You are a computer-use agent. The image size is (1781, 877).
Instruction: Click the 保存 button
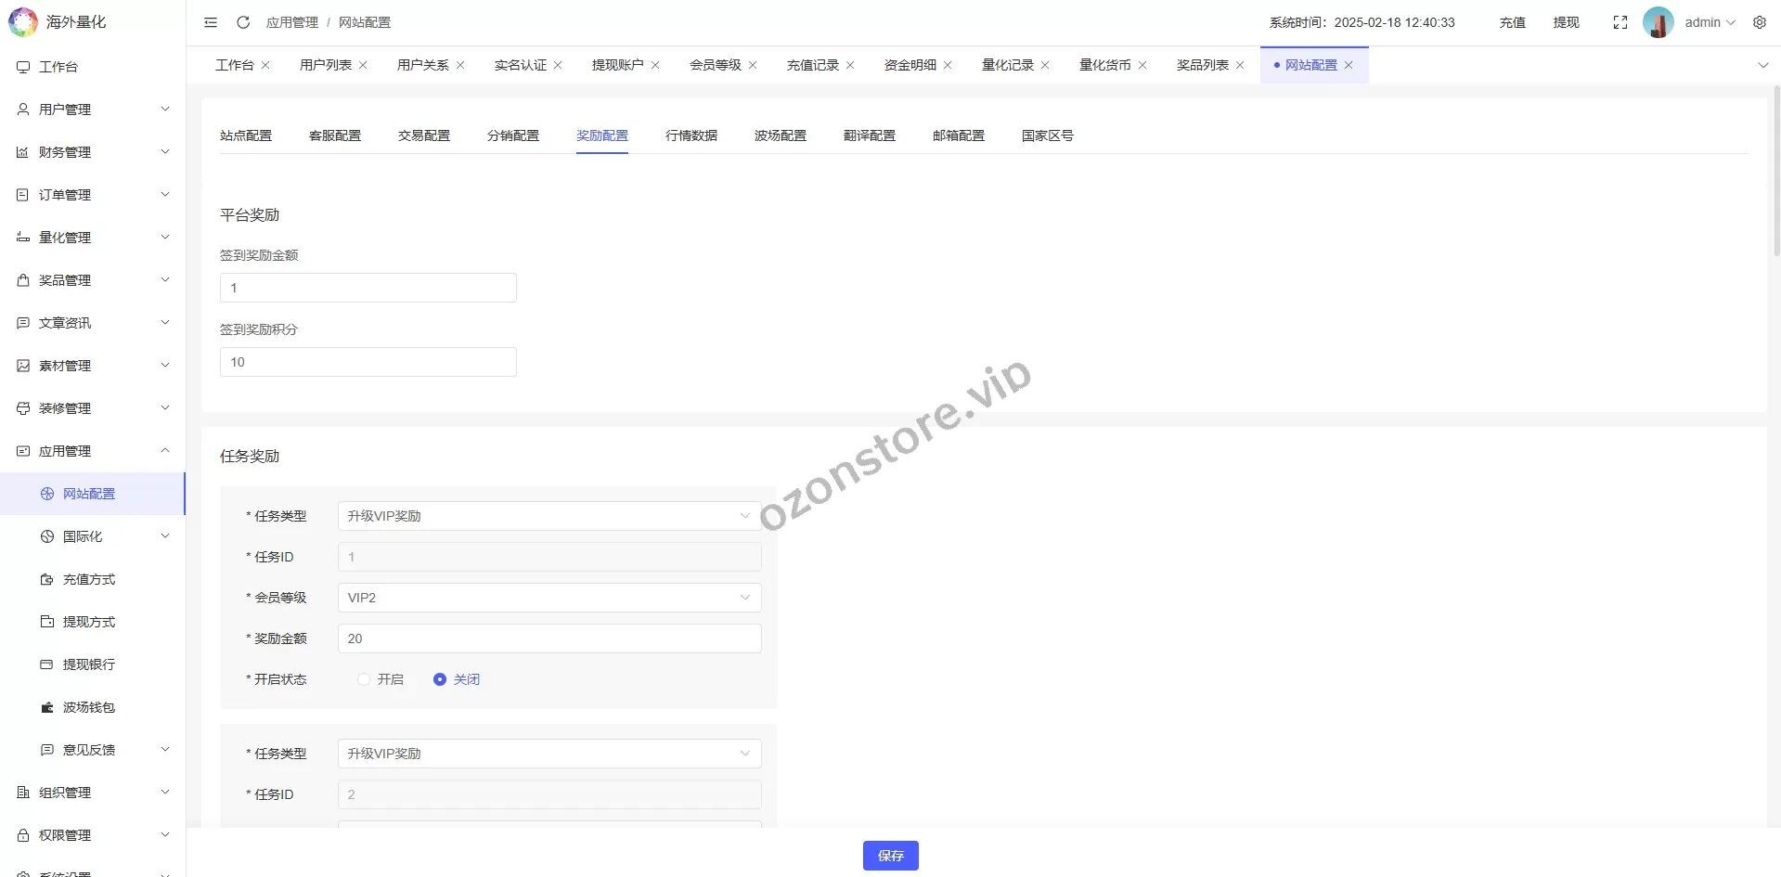[890, 856]
